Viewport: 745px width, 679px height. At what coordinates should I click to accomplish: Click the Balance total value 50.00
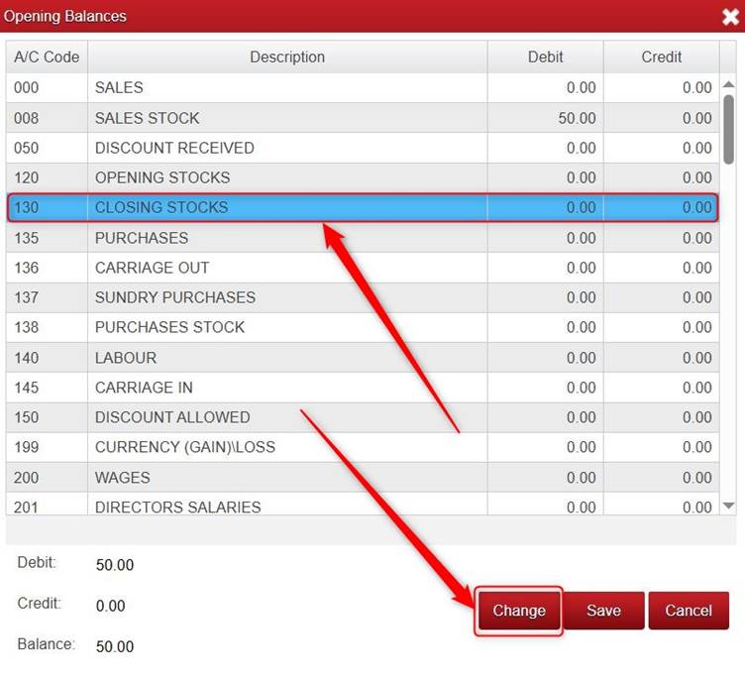115,646
